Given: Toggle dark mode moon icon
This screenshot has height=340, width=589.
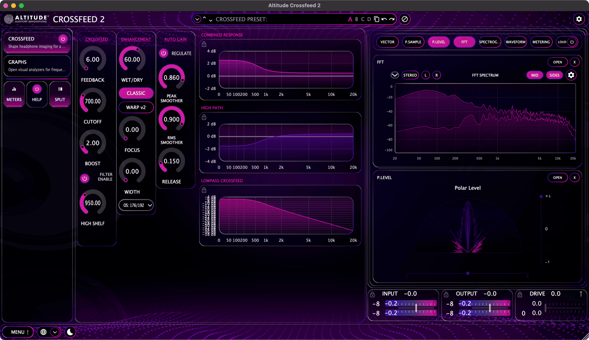Looking at the screenshot, I should (70, 332).
